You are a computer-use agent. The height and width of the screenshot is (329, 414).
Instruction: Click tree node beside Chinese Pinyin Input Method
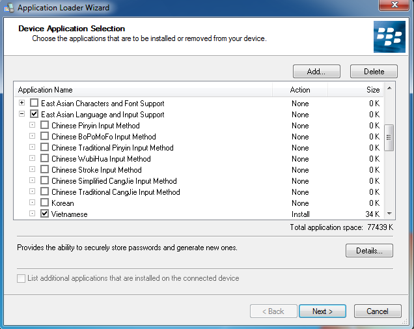point(32,125)
